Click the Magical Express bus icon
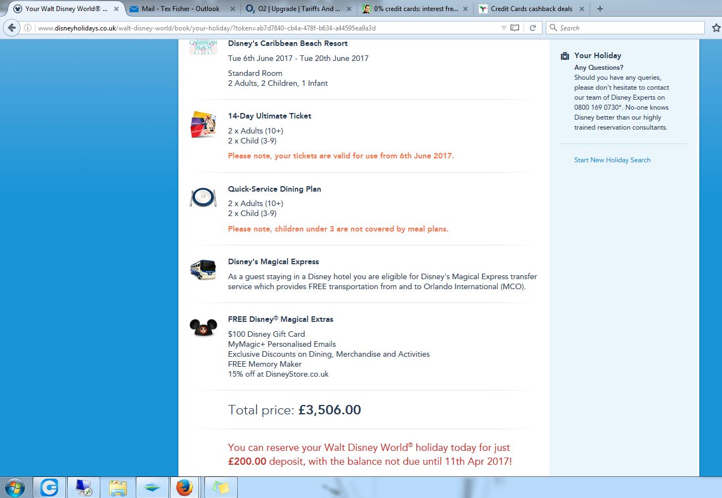 click(x=203, y=270)
